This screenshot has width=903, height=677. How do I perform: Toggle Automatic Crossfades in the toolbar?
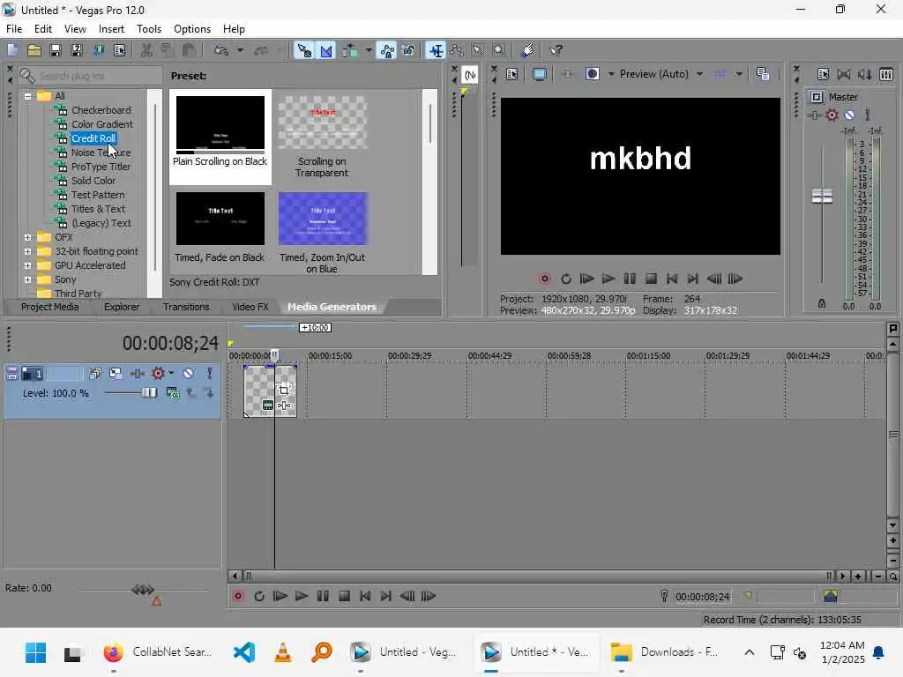(x=326, y=50)
